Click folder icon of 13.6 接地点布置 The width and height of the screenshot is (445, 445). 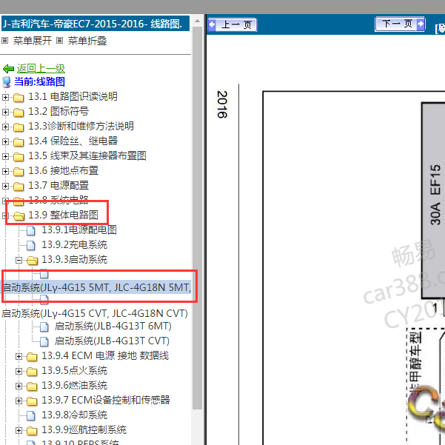click(x=19, y=172)
